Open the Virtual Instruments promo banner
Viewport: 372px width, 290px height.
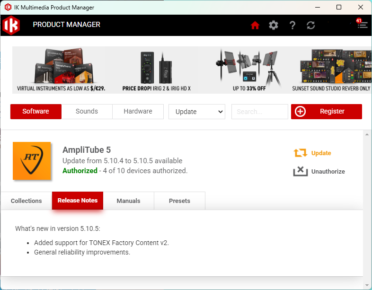pos(61,70)
